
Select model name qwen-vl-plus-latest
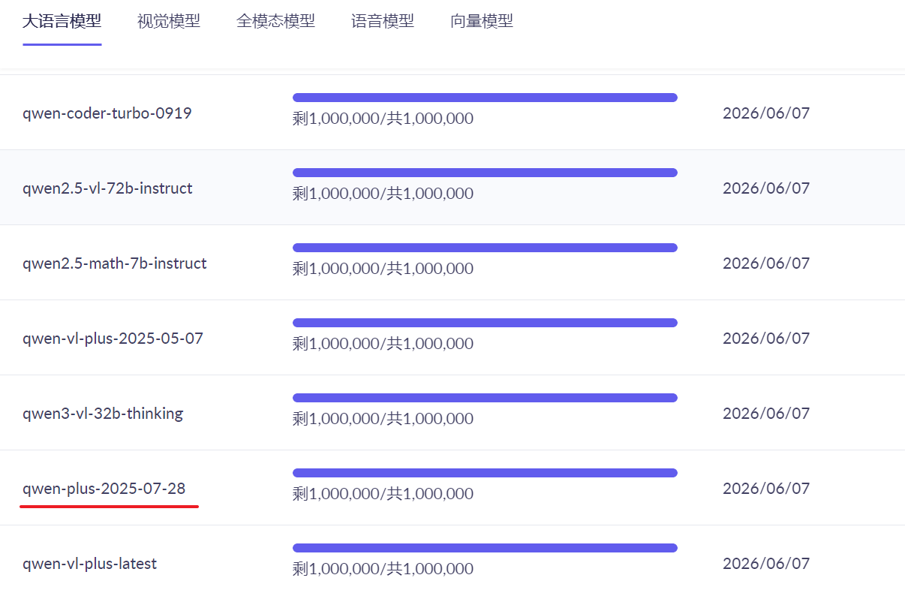90,564
